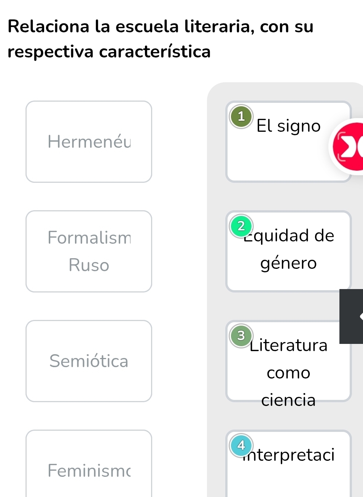Image resolution: width=363 pixels, height=497 pixels.
Task: Pick the Feminismo school card
Action: [x=89, y=470]
